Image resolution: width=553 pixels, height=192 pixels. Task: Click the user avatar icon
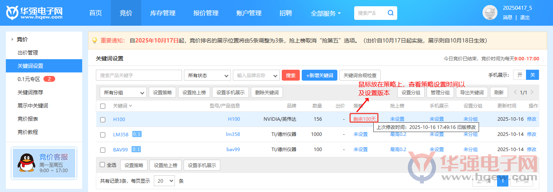490,13
